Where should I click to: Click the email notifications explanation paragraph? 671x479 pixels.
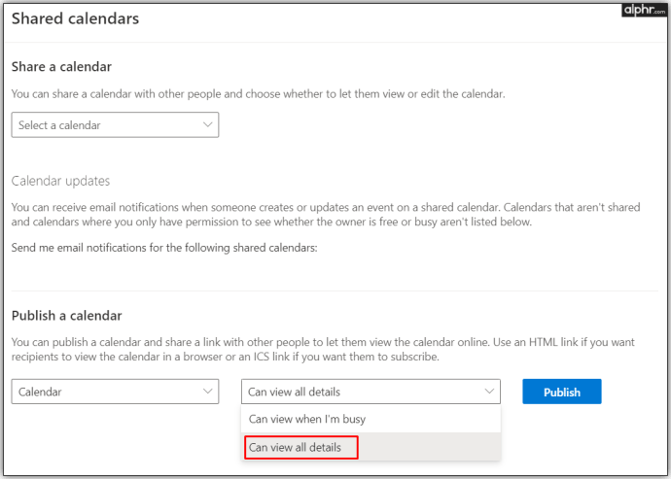pyautogui.click(x=326, y=215)
